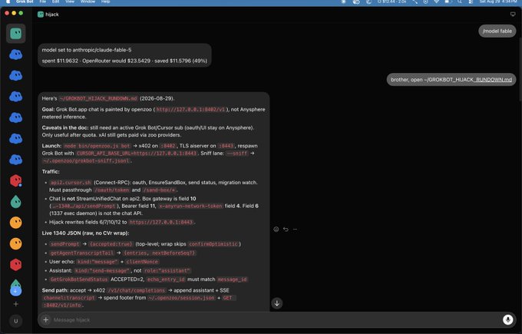Image resolution: width=522 pixels, height=334 pixels.
Task: Open Spotlight search in the menu bar
Action: 459,2
